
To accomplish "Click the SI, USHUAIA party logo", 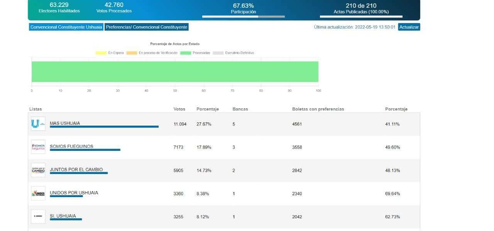I will click(38, 216).
